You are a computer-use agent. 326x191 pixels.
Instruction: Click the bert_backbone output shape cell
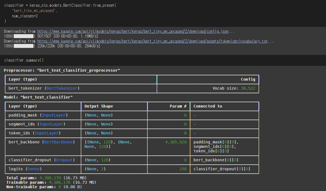coord(114,147)
